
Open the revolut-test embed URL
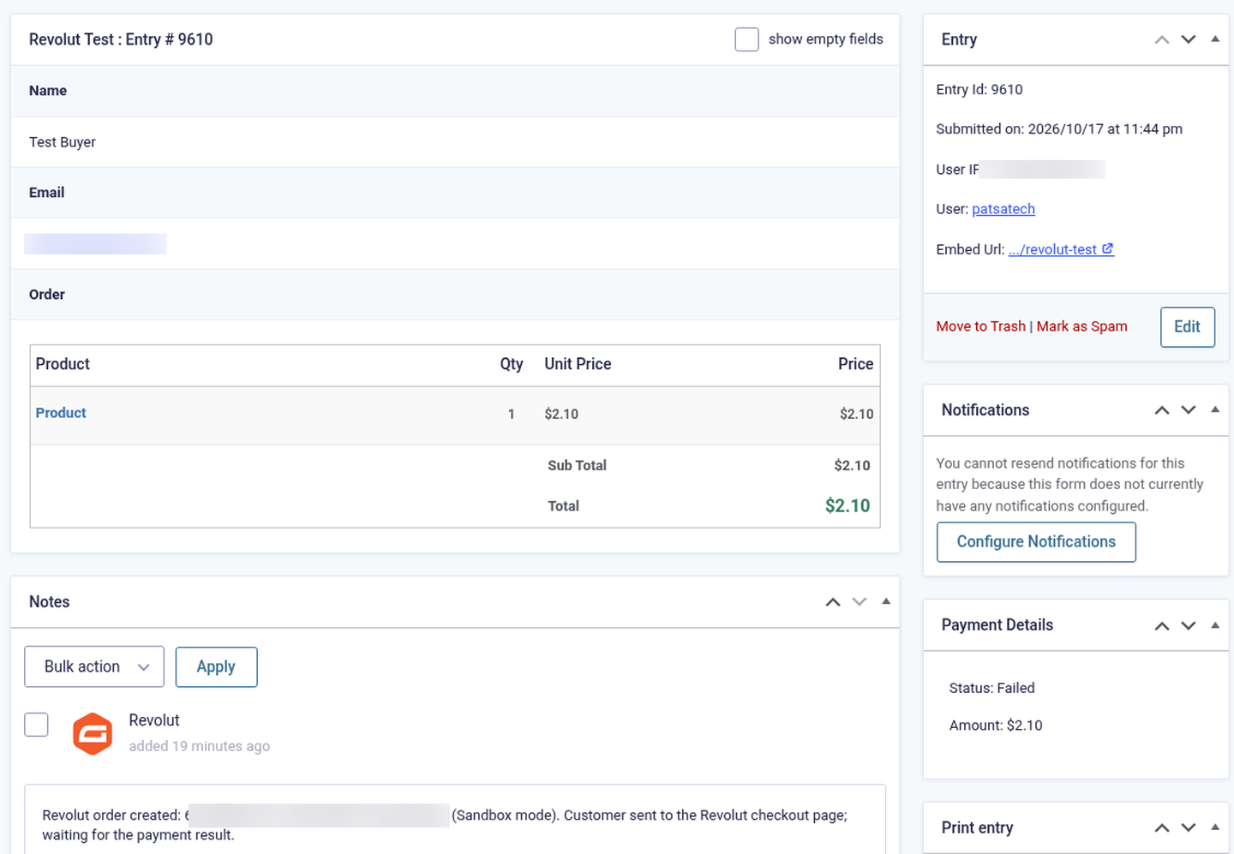point(1052,249)
